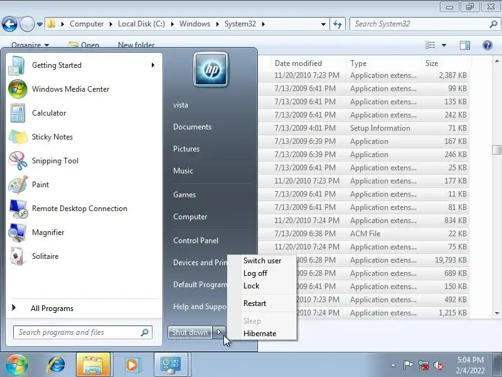Select Lock from power menu

pyautogui.click(x=262, y=286)
